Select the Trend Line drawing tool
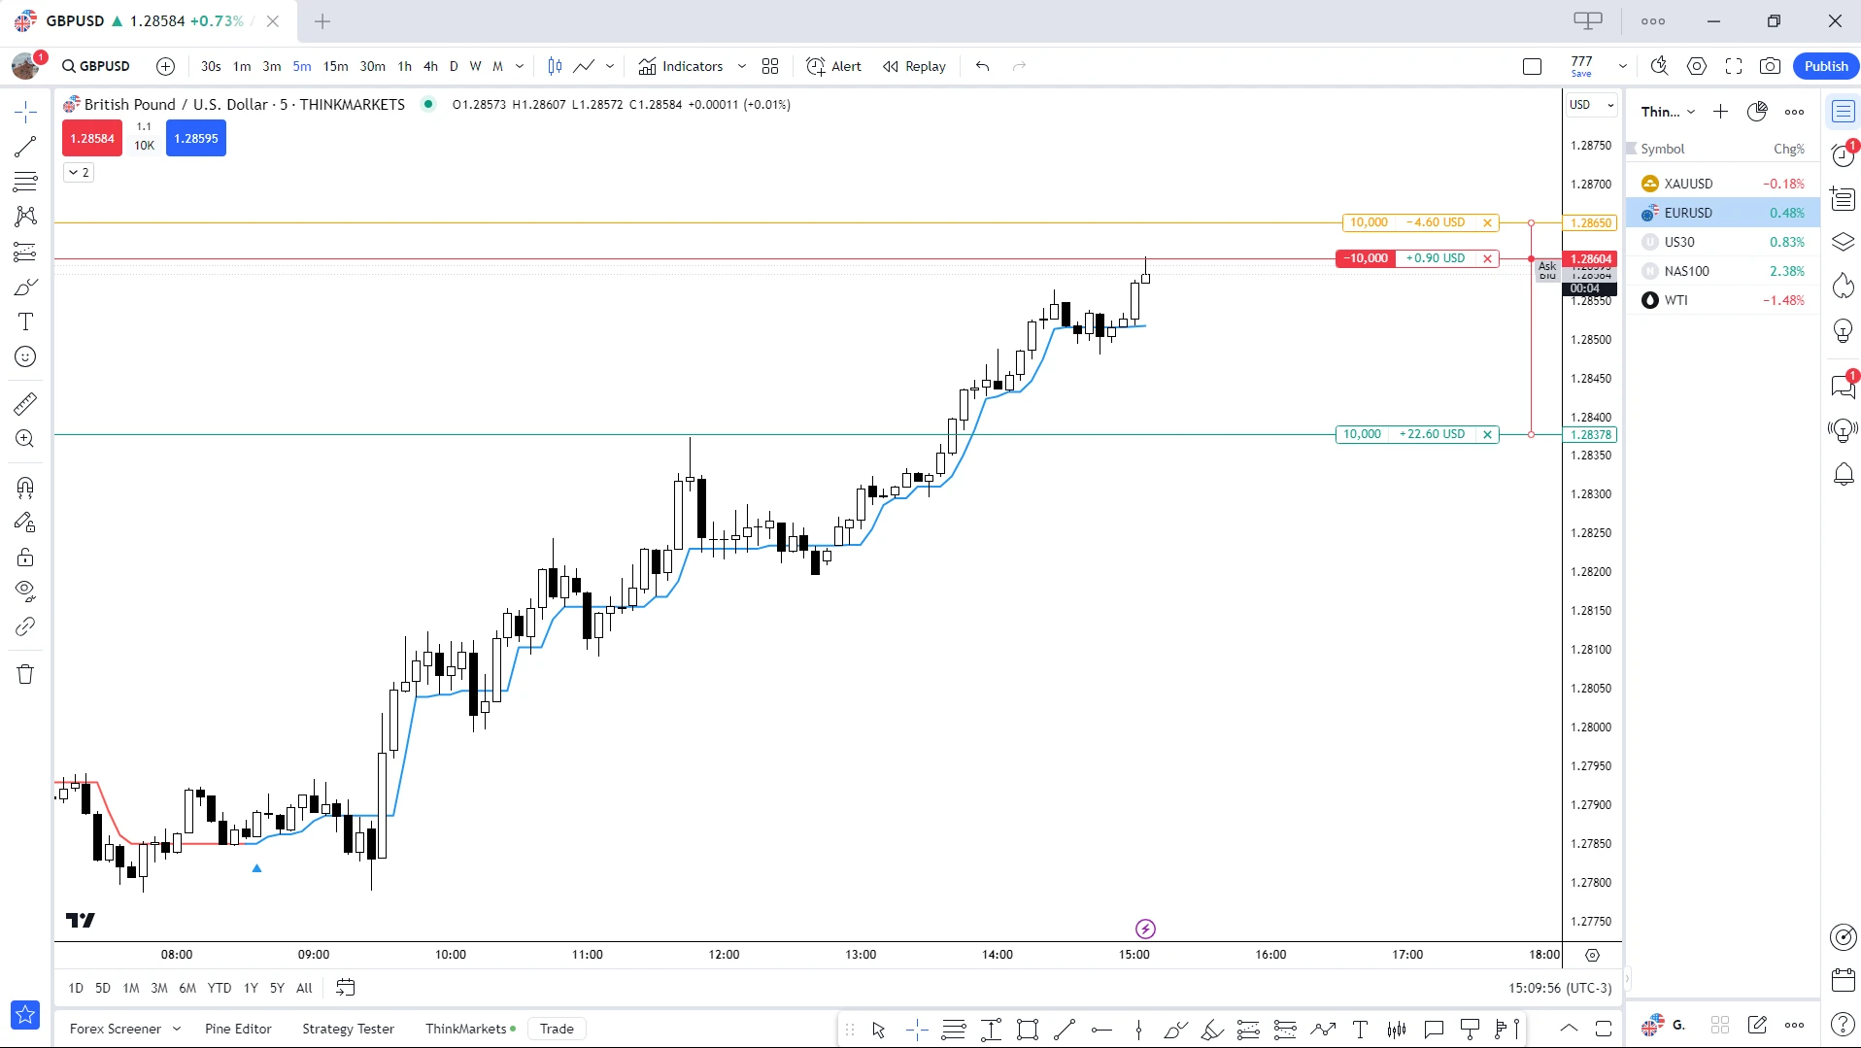1861x1048 pixels. [x=25, y=147]
